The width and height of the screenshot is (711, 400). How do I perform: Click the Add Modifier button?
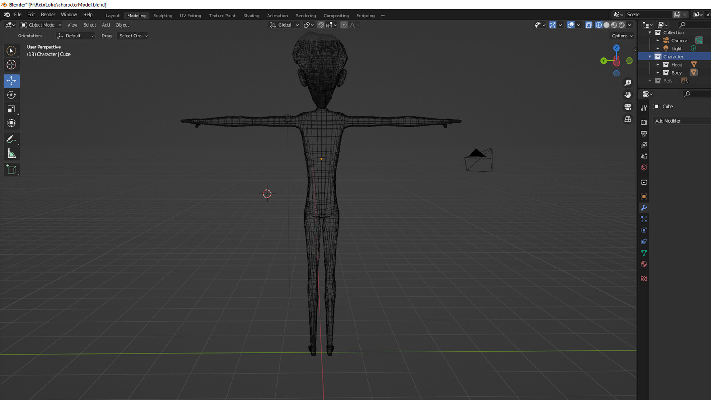[x=681, y=121]
